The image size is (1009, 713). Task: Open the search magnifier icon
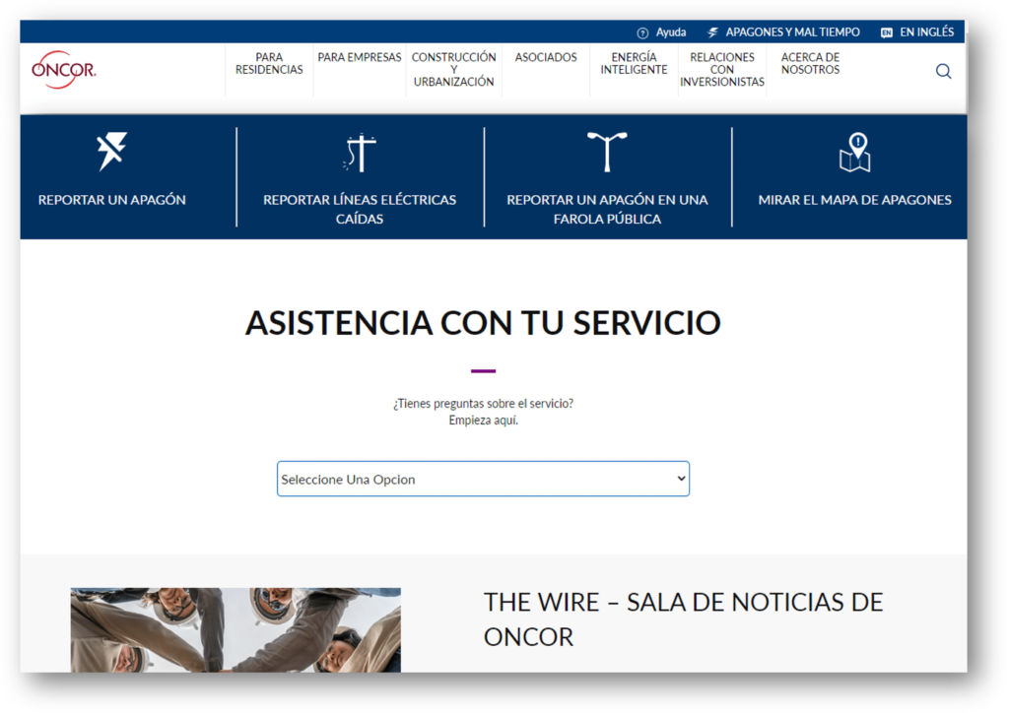click(943, 71)
